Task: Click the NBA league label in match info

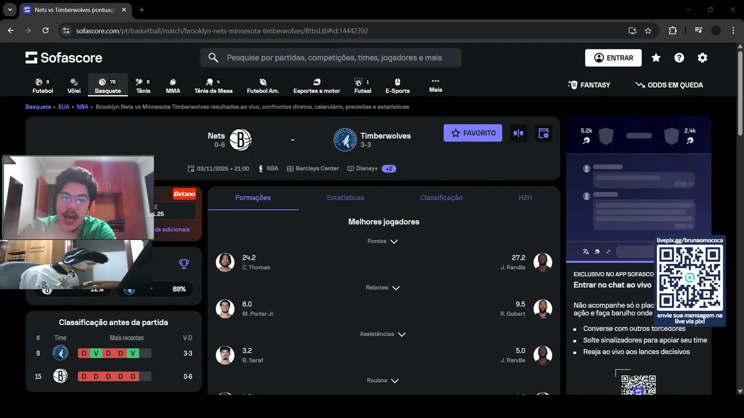Action: pyautogui.click(x=269, y=168)
